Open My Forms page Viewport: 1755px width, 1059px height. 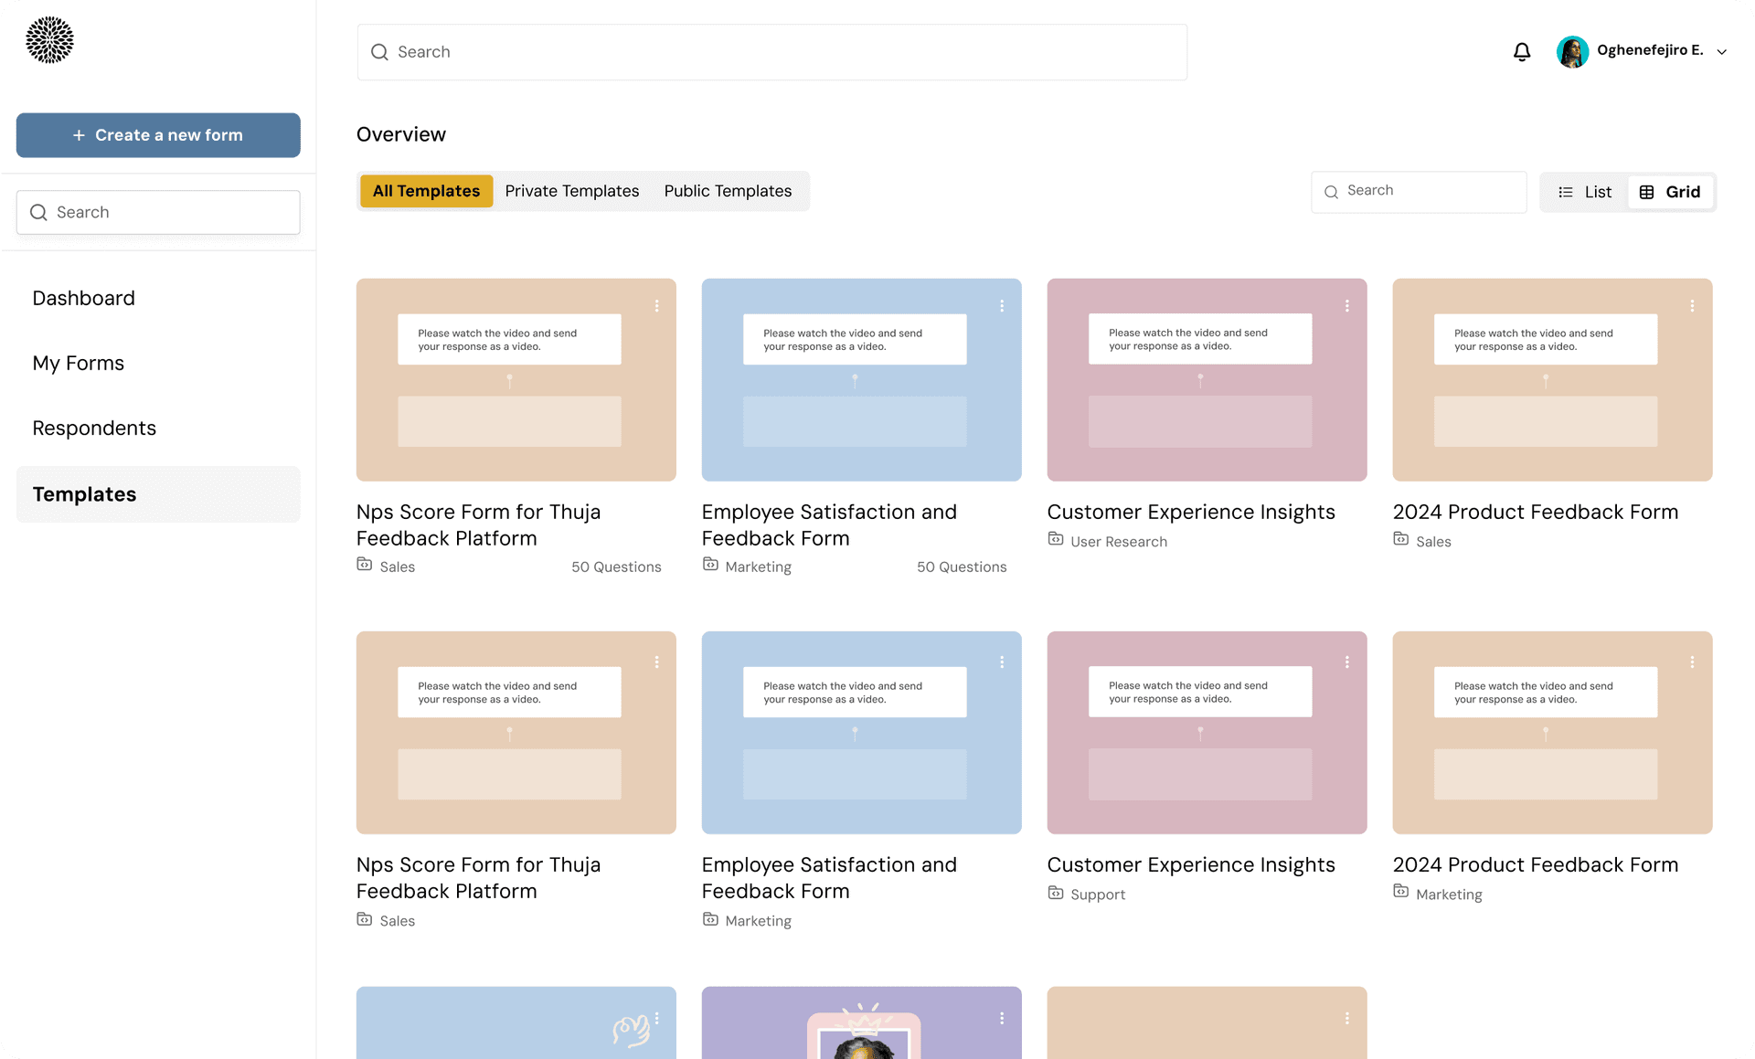[79, 363]
